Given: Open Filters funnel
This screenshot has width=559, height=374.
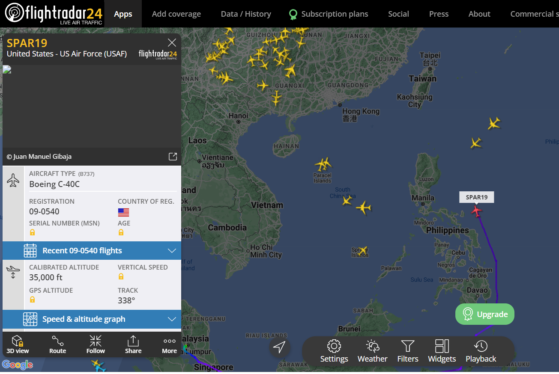Looking at the screenshot, I should [408, 351].
